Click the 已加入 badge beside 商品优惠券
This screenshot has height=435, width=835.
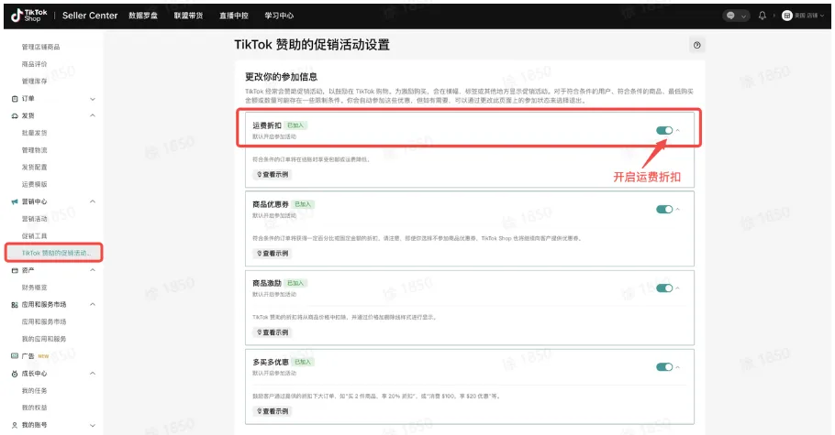point(303,204)
